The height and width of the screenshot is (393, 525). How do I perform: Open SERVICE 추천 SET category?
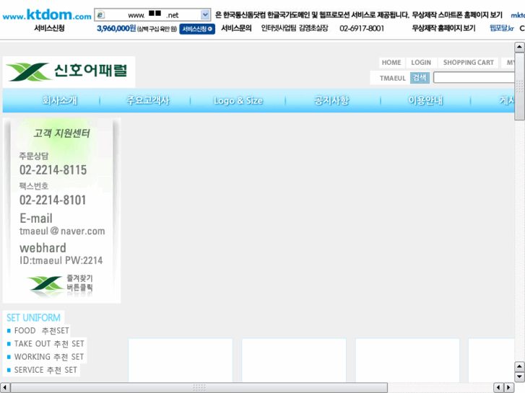point(45,370)
